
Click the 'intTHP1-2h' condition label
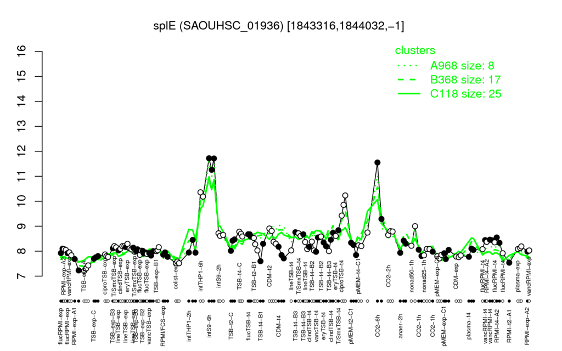click(x=189, y=325)
